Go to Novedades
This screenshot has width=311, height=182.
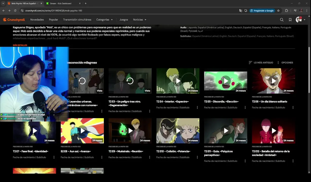(37, 20)
